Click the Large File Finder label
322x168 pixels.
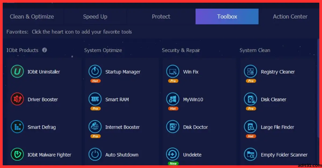[277, 127]
